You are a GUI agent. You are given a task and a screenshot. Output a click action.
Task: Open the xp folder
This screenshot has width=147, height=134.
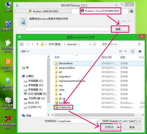click(58, 94)
